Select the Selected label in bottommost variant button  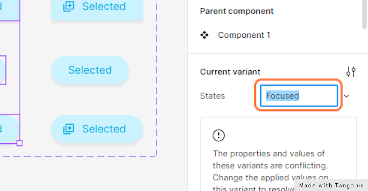click(104, 129)
